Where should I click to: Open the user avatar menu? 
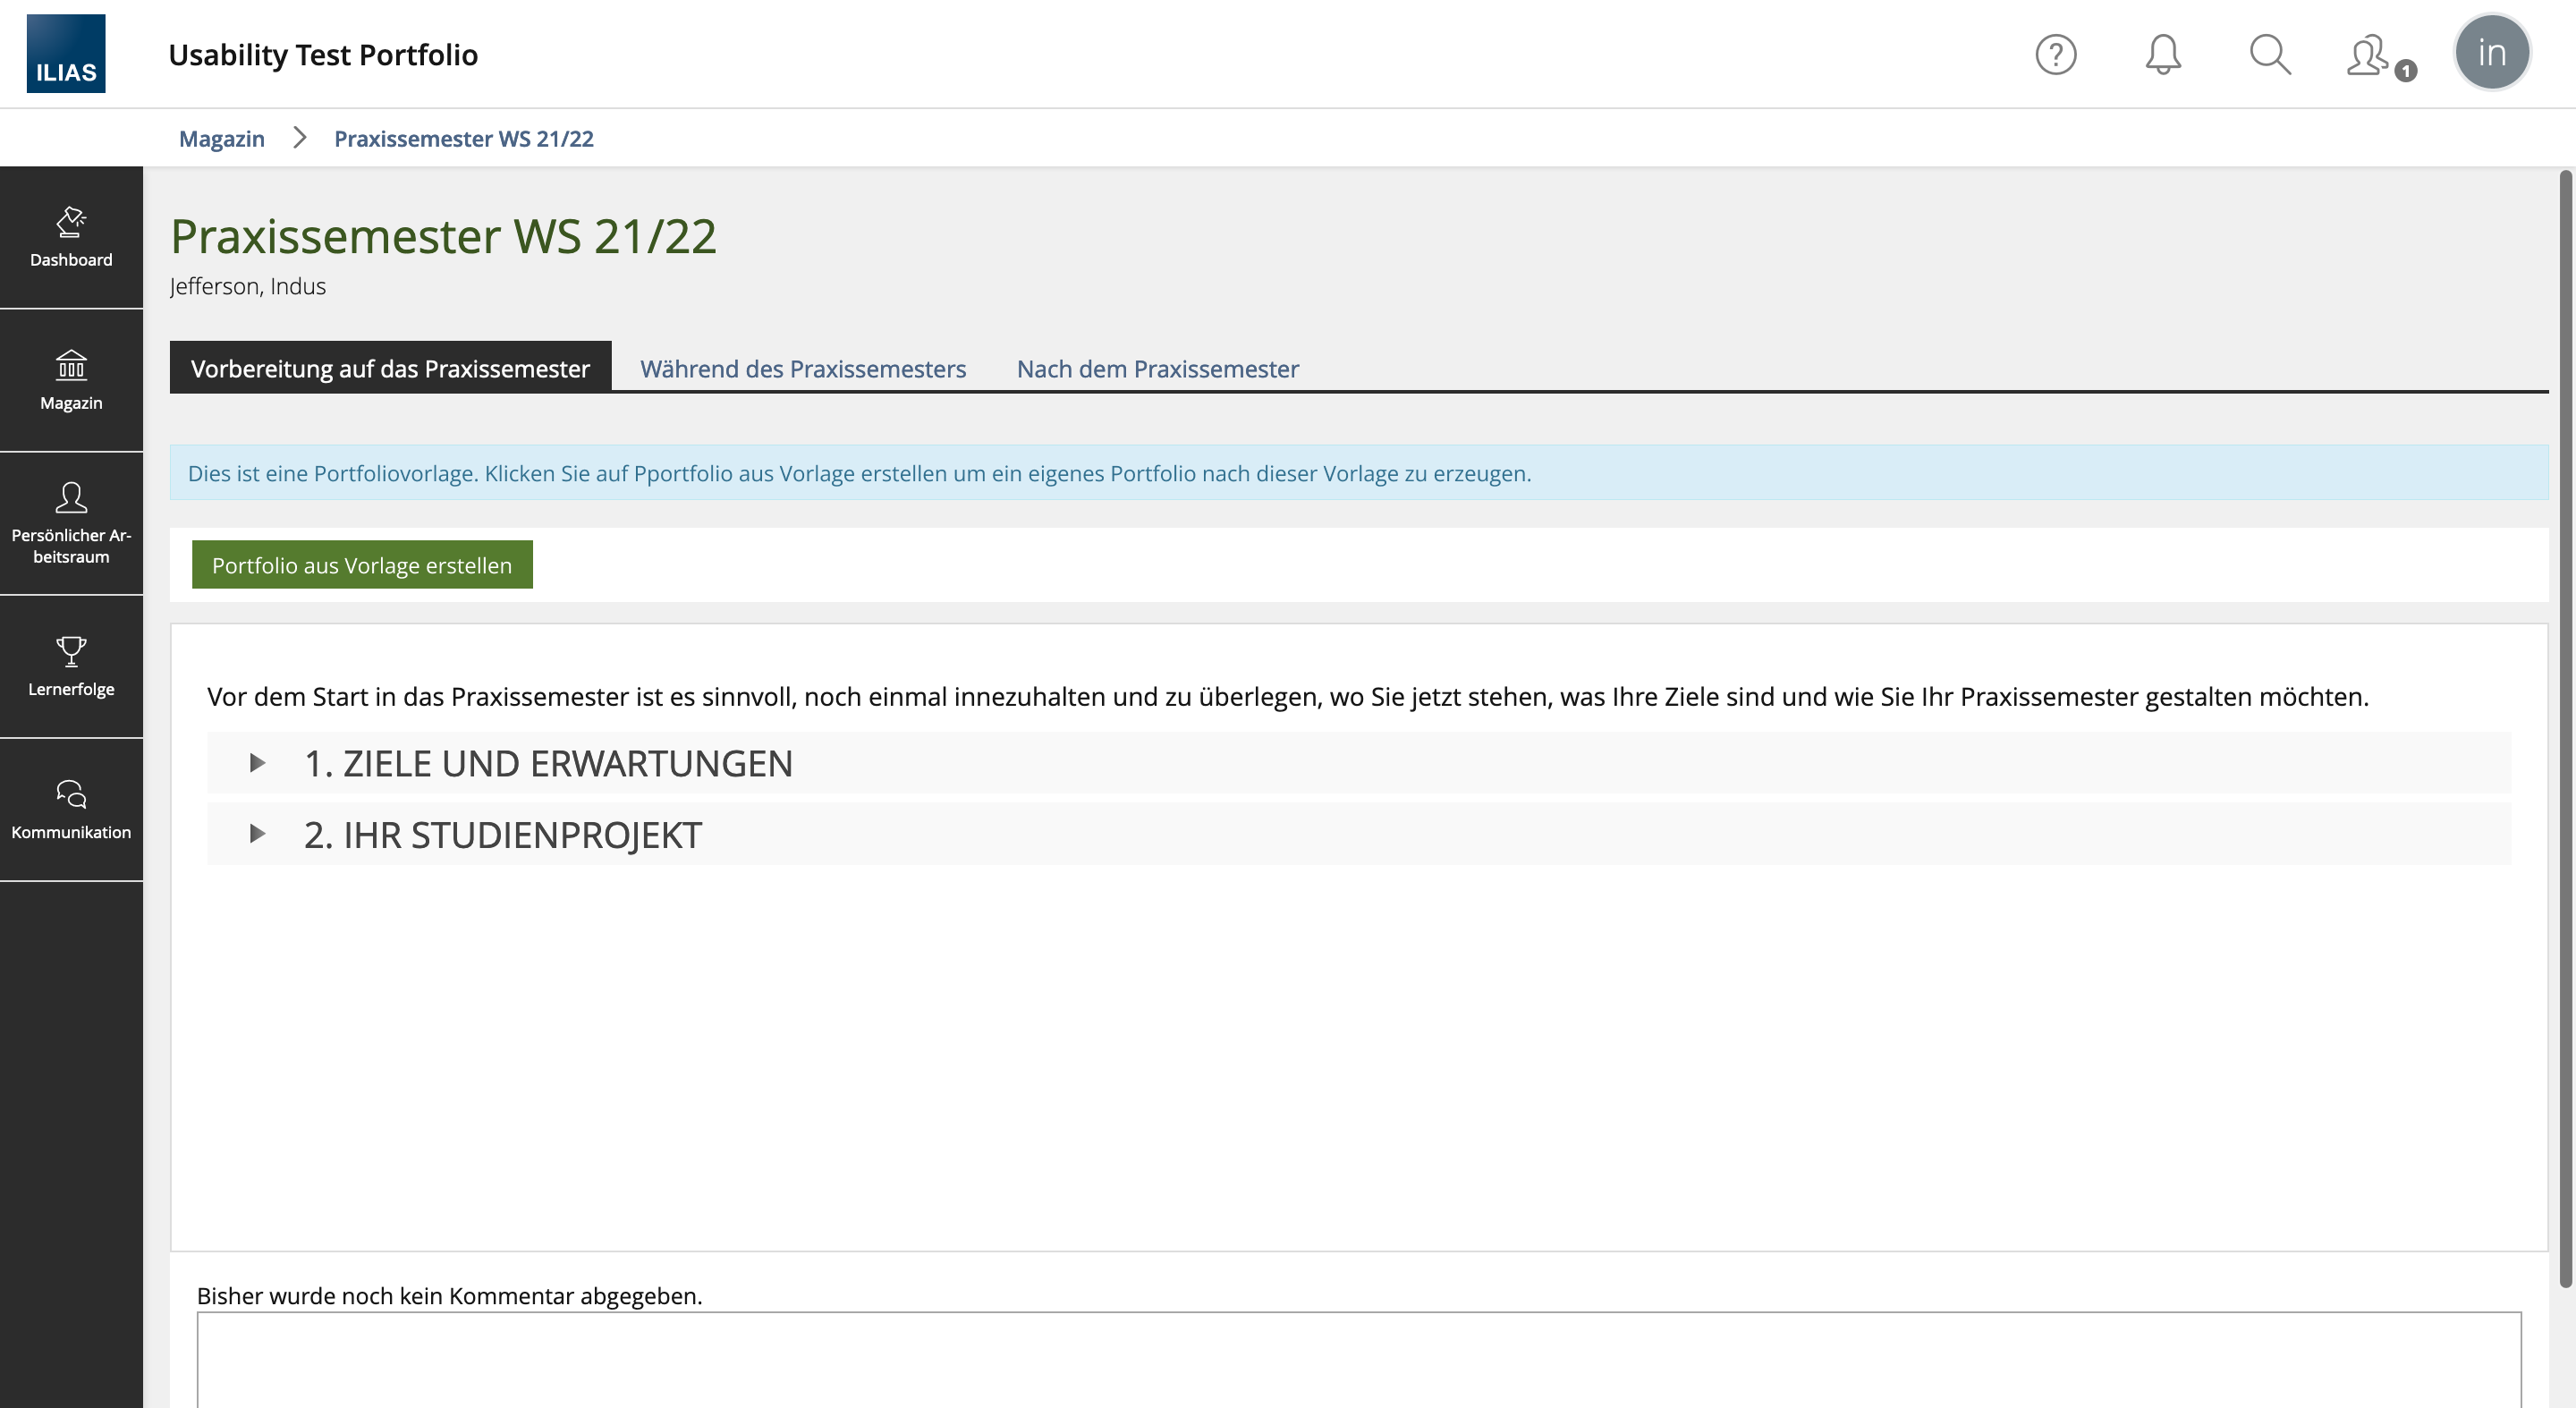[x=2491, y=52]
